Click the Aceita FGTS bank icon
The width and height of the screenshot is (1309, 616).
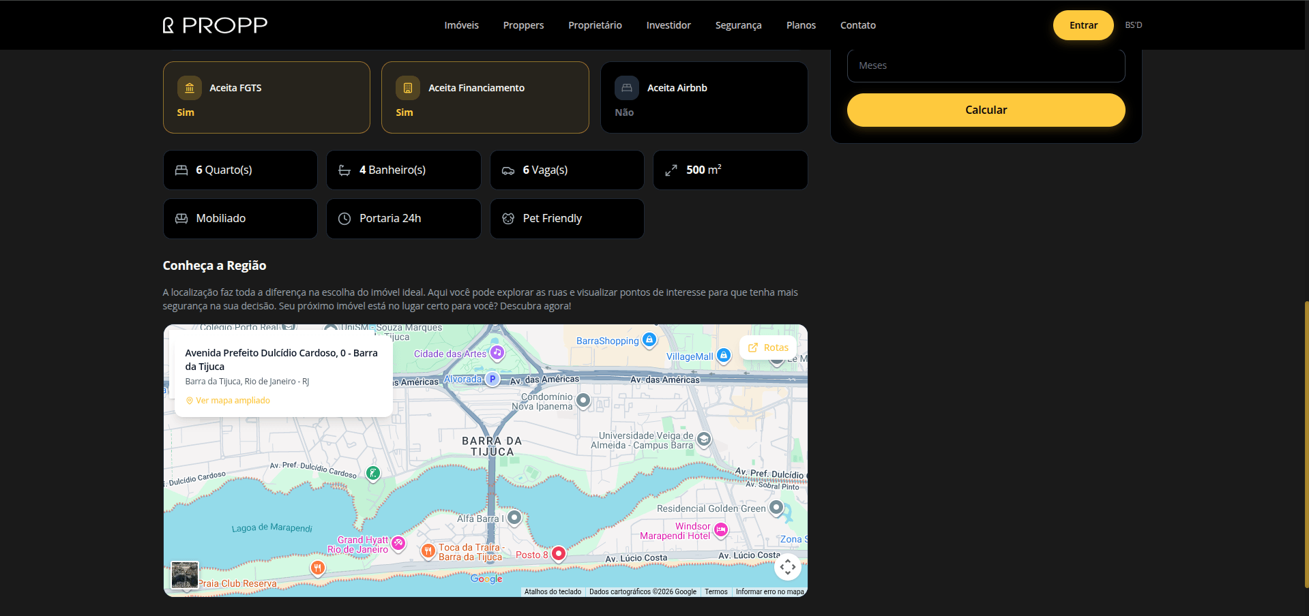click(x=190, y=88)
